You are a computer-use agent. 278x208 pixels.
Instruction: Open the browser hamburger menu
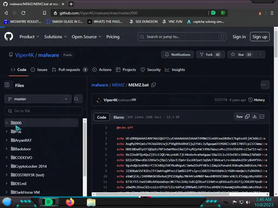tap(272, 13)
